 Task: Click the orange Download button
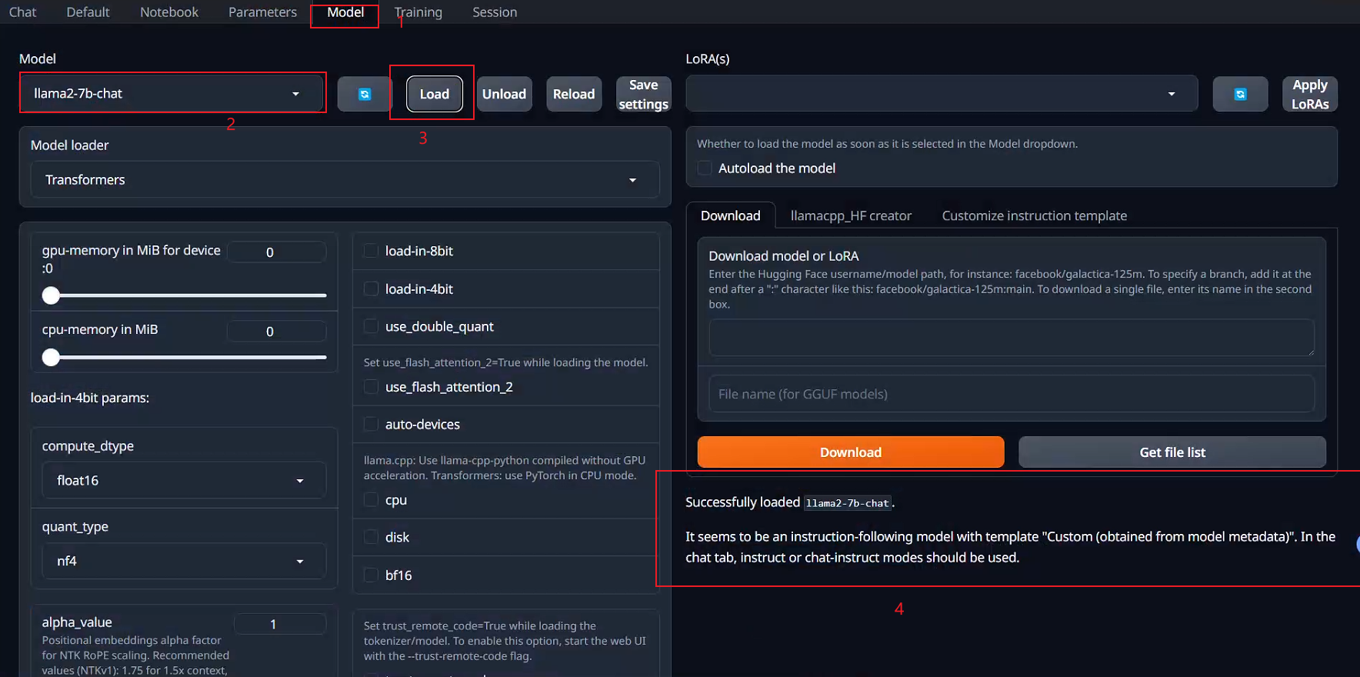pyautogui.click(x=851, y=452)
